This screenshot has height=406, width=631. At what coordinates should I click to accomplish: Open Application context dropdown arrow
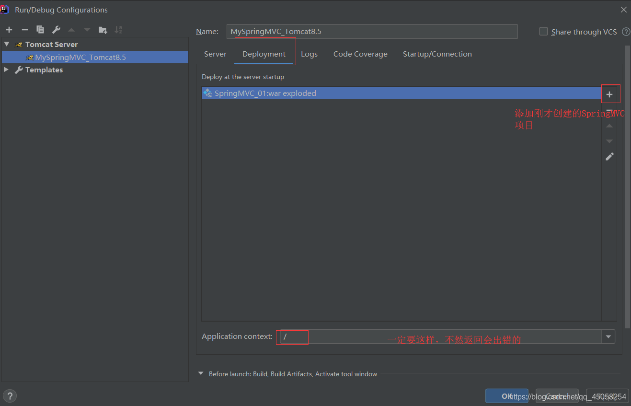608,336
